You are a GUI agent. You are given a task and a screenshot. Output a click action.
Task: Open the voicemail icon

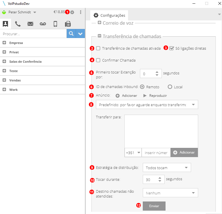pos(43,24)
